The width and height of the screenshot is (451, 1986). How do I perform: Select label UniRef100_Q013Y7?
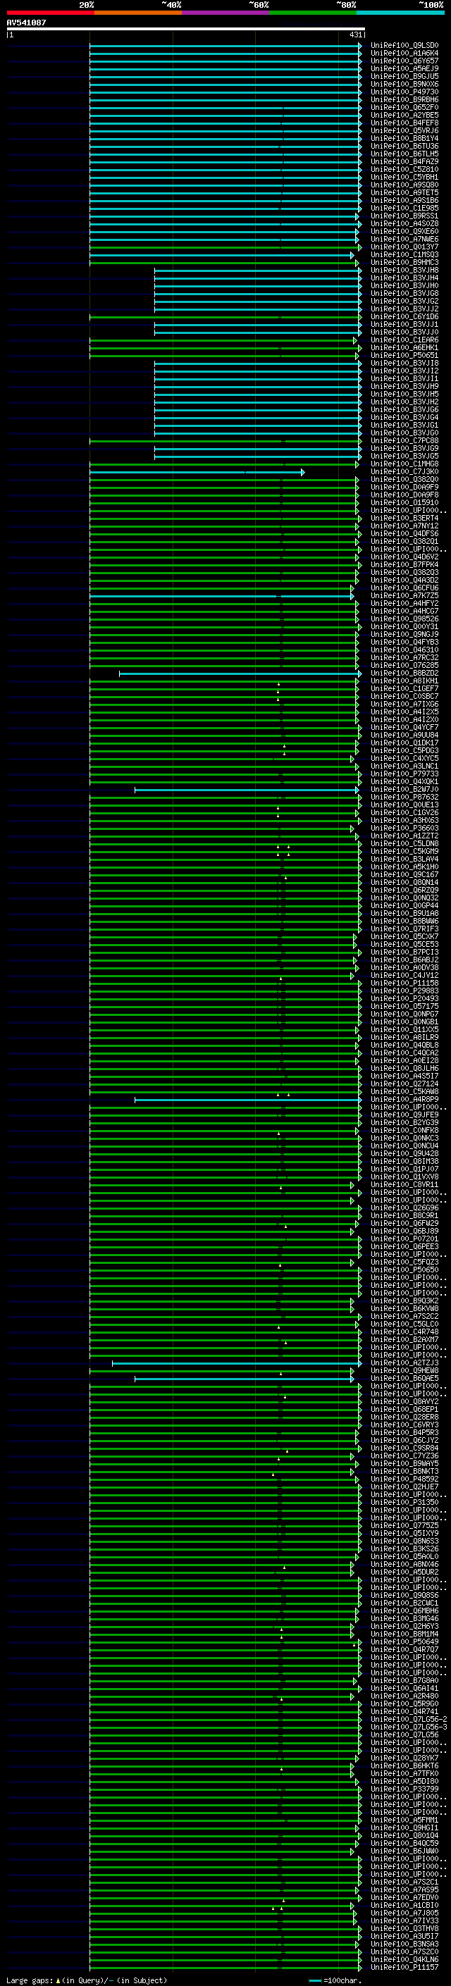[404, 247]
